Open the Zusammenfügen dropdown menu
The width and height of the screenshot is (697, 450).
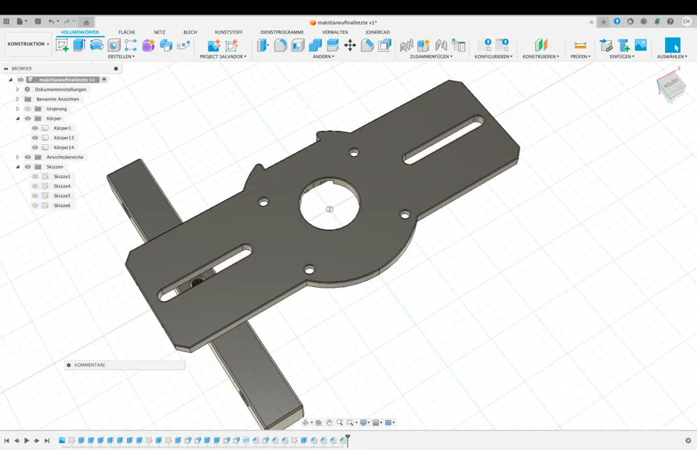coord(431,56)
